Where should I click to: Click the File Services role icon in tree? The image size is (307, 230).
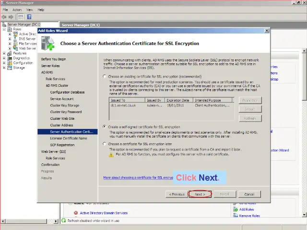coord(15,44)
